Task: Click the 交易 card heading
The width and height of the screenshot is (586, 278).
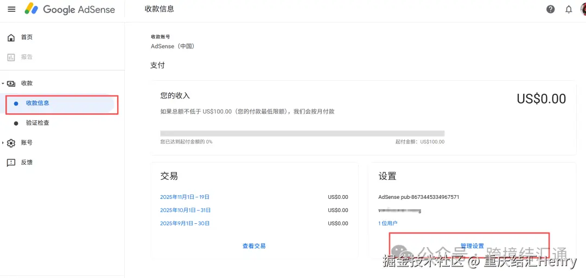Action: point(169,176)
